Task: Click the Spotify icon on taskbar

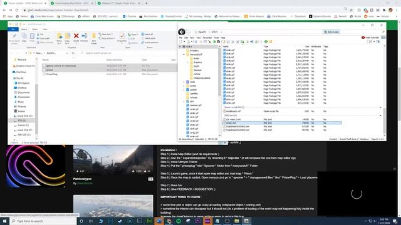Action: [178, 221]
